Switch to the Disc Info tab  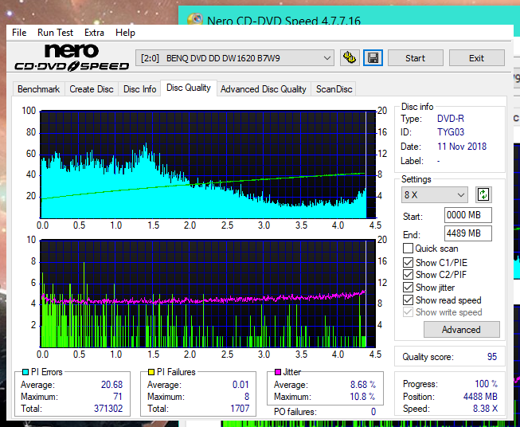click(x=139, y=89)
